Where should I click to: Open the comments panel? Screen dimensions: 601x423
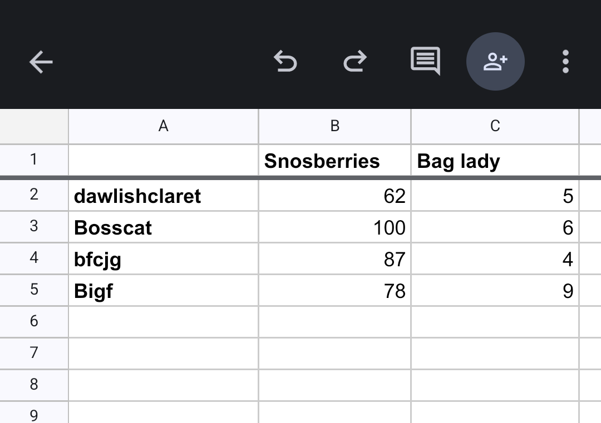click(x=425, y=61)
